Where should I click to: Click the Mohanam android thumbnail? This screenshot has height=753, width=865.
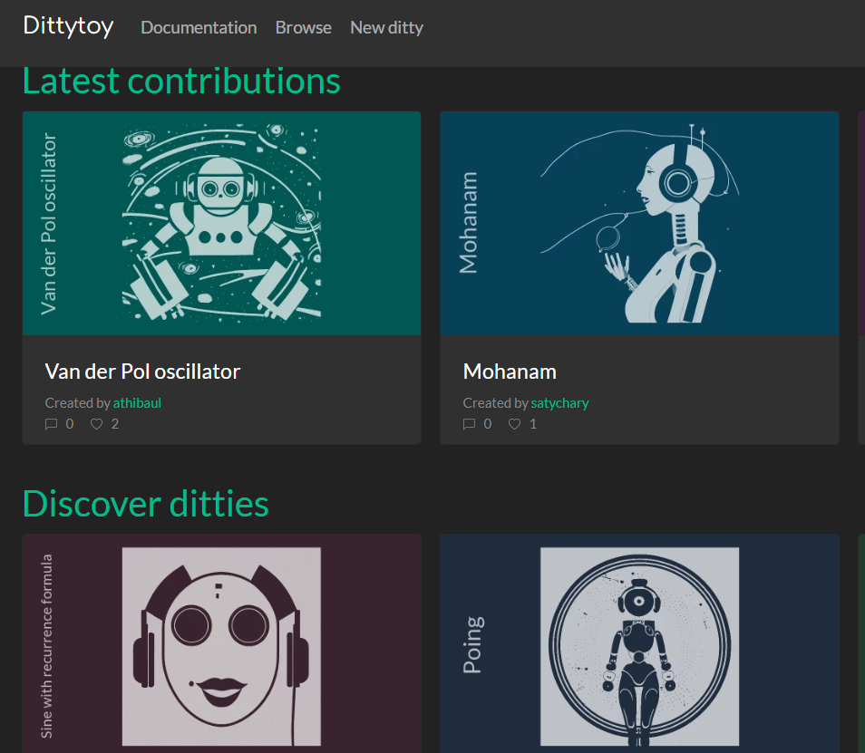[x=639, y=222]
